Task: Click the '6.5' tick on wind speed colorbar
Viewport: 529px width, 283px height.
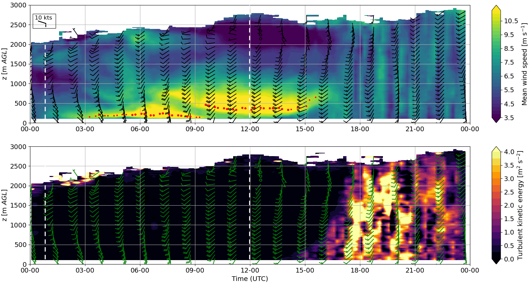Action: click(509, 76)
